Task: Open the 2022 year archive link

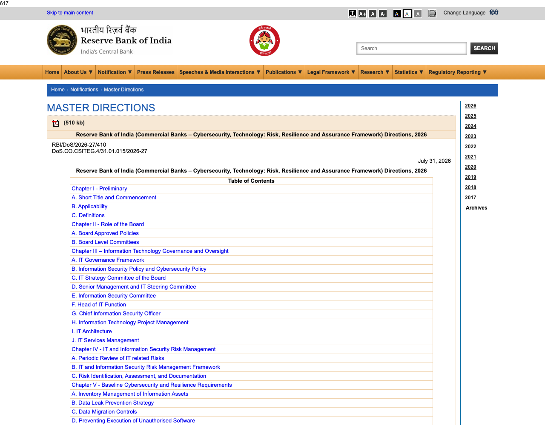Action: 470,147
